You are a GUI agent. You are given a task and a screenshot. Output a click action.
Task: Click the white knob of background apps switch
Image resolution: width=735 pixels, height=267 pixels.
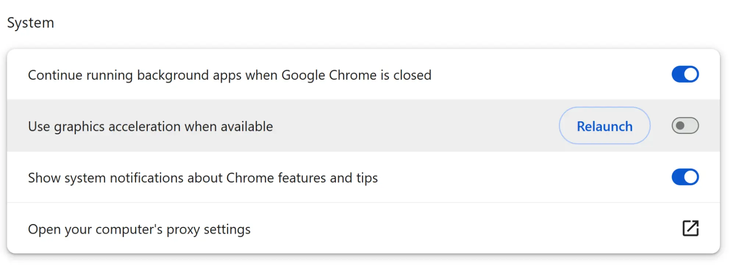point(691,74)
